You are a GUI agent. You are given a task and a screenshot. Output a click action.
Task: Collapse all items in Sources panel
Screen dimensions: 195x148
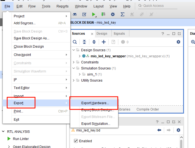point(84,42)
